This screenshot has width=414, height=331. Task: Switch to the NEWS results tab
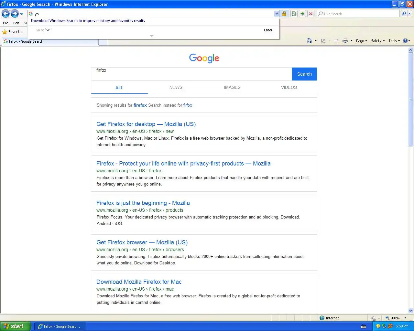click(x=176, y=87)
